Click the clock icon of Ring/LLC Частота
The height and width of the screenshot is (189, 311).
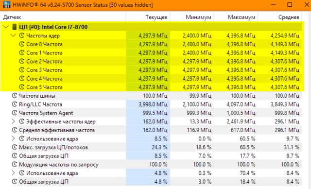click(14, 104)
